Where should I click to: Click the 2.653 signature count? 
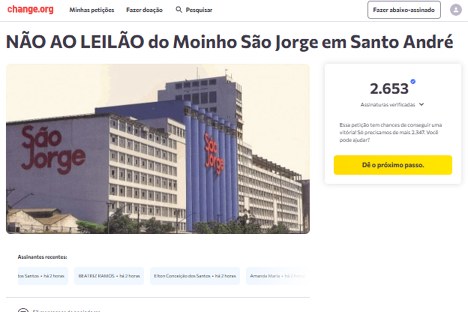pyautogui.click(x=389, y=89)
